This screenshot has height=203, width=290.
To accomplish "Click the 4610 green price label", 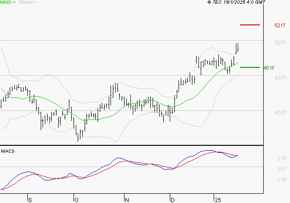I will (x=269, y=68).
